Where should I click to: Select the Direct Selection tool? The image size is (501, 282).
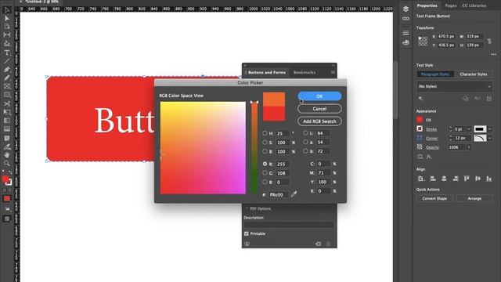[x=7, y=18]
